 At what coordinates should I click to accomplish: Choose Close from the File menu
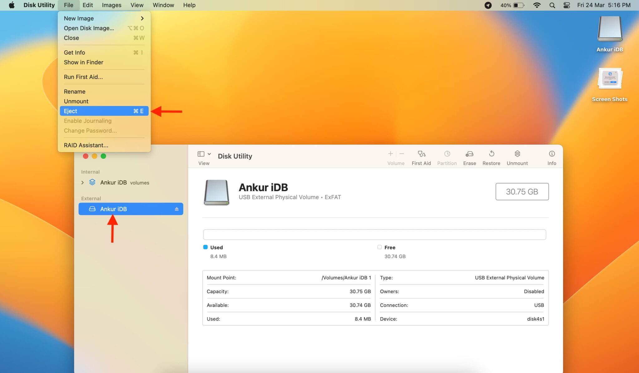[x=104, y=38]
